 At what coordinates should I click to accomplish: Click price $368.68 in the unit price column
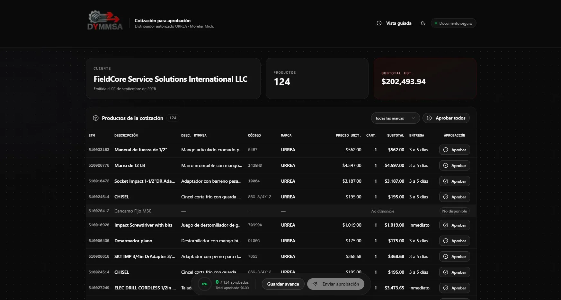point(353,256)
